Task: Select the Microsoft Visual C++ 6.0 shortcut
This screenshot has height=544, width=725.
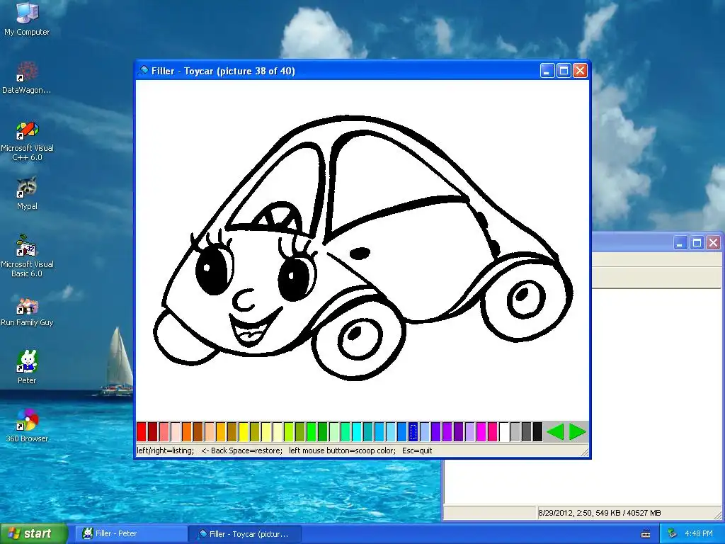Action: [x=27, y=141]
